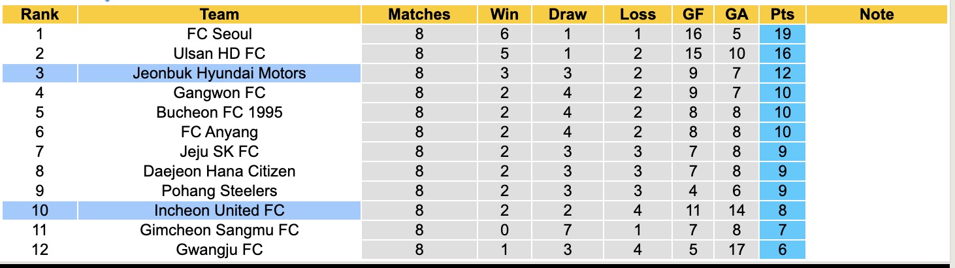Select the Pts column header
This screenshot has height=268, width=955.
coord(782,14)
